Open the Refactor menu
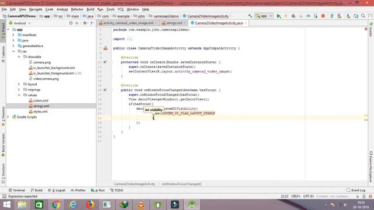 coord(77,9)
